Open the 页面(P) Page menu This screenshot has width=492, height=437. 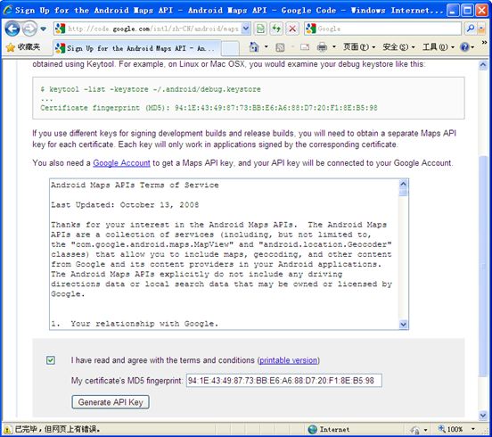[x=359, y=47]
